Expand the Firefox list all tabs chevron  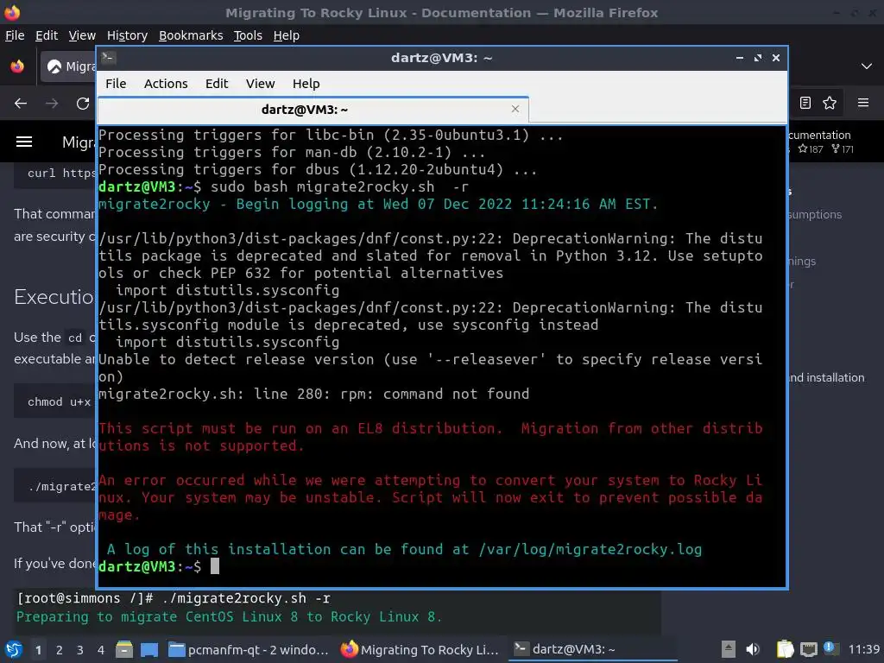[x=867, y=66]
